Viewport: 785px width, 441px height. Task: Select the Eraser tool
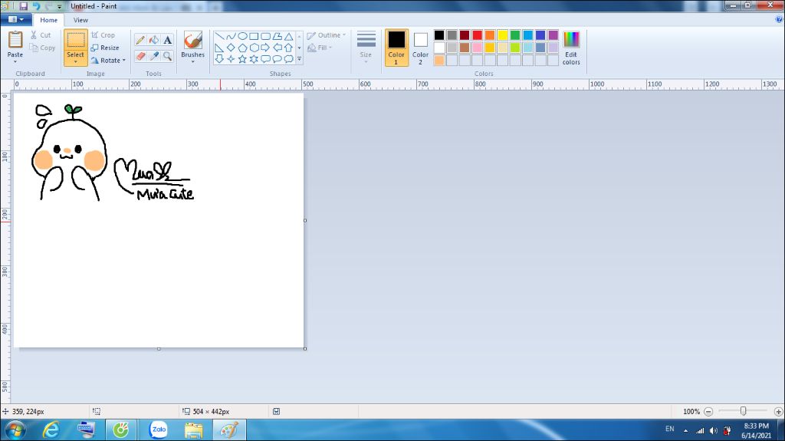141,56
